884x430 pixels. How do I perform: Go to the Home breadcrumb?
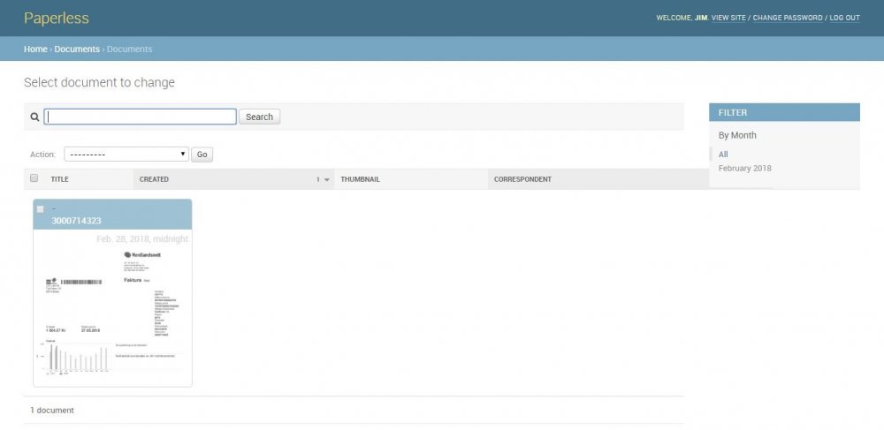pos(35,49)
